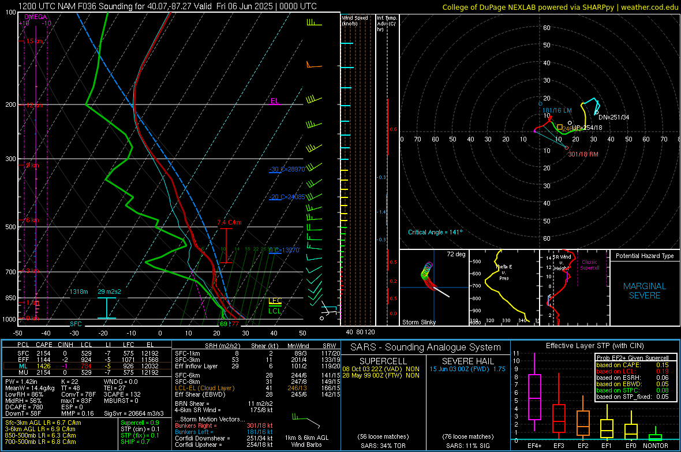Image resolution: width=681 pixels, height=452 pixels.
Task: Click the DN=251/34 hodograph label
Action: pyautogui.click(x=613, y=117)
